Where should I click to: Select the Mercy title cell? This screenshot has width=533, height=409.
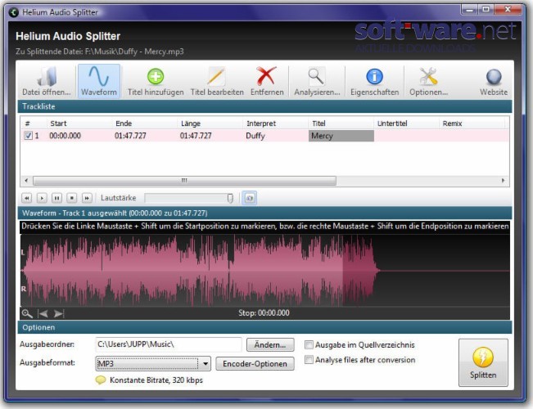click(x=341, y=136)
